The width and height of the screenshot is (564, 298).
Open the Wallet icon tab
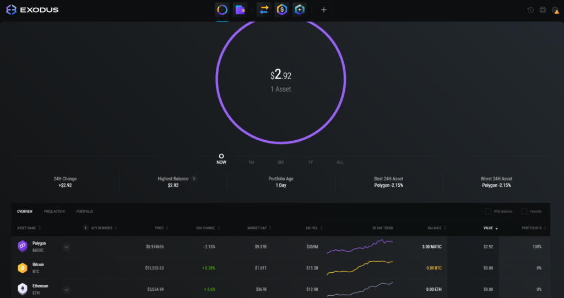[x=240, y=10]
